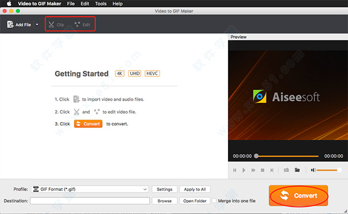The image size is (348, 214).
Task: Enable Merge into one file checkbox
Action: (214, 201)
